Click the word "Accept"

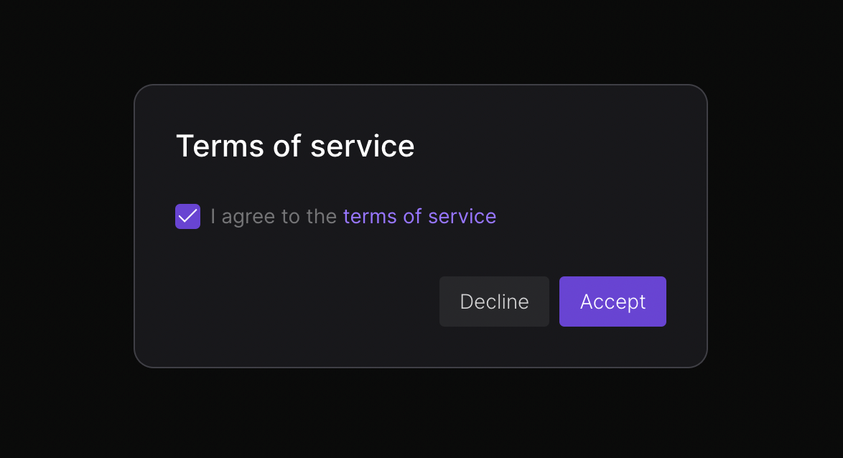613,302
